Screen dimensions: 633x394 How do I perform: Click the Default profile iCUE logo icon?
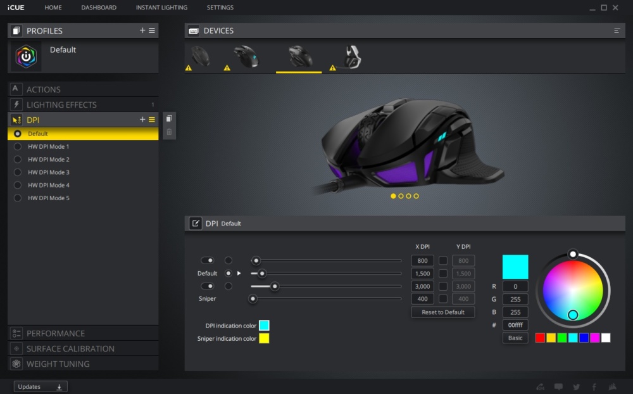click(26, 56)
